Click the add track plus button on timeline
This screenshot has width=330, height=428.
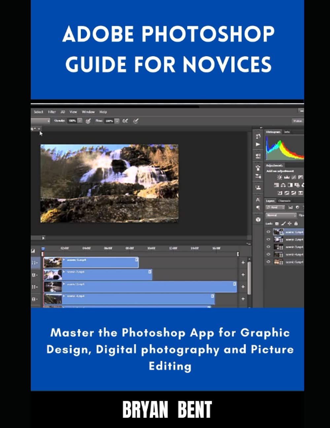(x=243, y=262)
